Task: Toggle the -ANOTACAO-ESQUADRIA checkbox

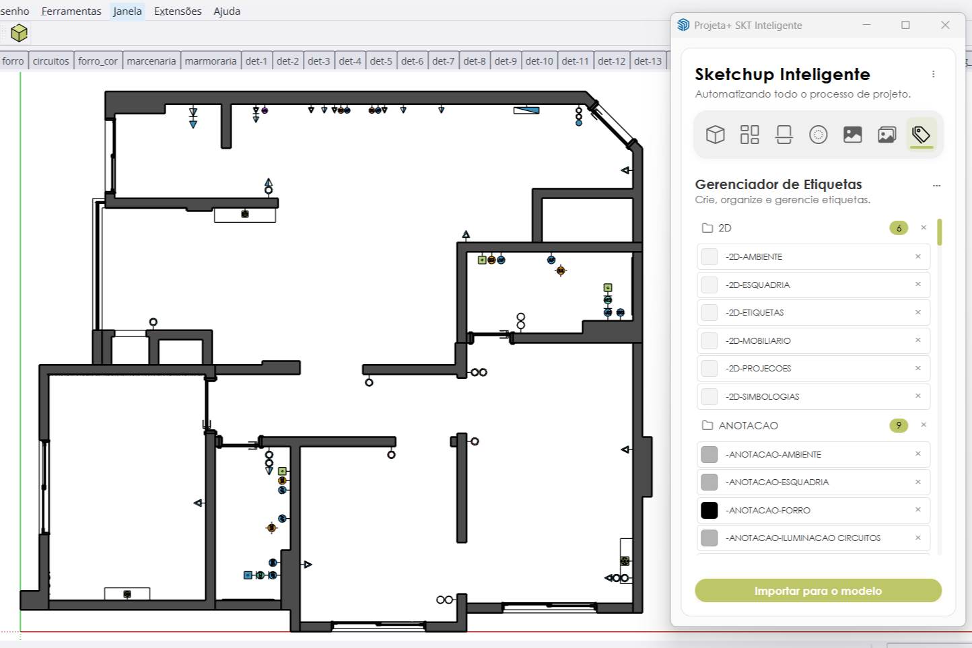Action: (x=709, y=482)
